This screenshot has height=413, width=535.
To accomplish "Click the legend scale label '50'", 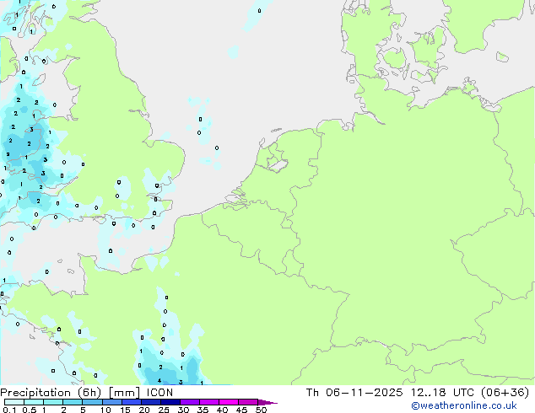I will point(261,410).
